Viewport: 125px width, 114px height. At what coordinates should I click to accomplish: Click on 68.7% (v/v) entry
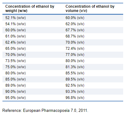tap(75, 36)
